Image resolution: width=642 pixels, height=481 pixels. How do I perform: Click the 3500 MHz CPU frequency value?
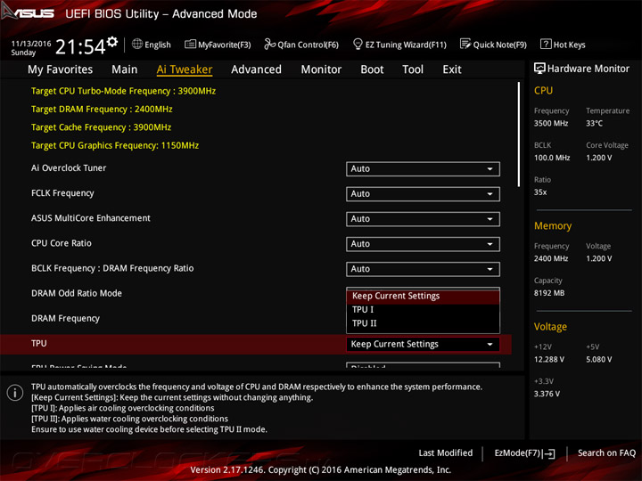click(x=551, y=124)
